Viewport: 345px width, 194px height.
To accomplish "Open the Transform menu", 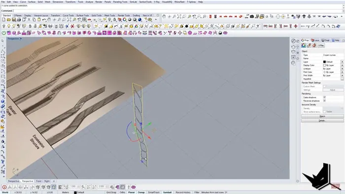I will click(x=70, y=2).
